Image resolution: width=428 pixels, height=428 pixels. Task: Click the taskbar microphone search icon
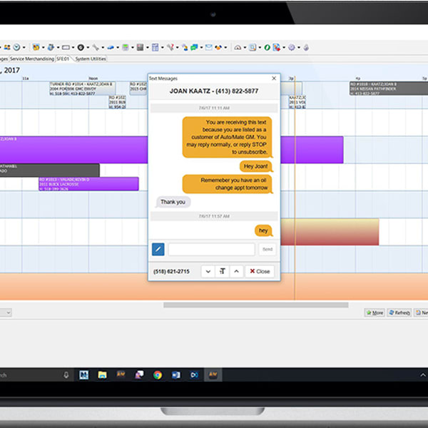pos(66,374)
